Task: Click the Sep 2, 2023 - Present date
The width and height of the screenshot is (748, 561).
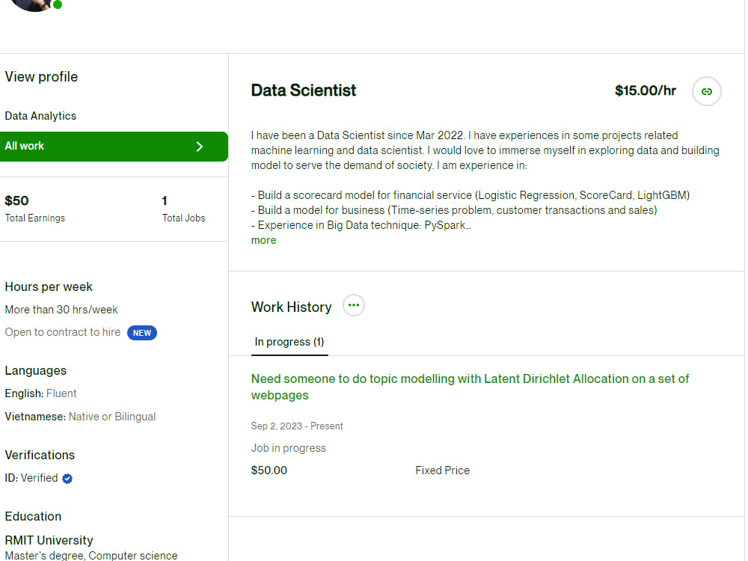Action: pyautogui.click(x=297, y=426)
